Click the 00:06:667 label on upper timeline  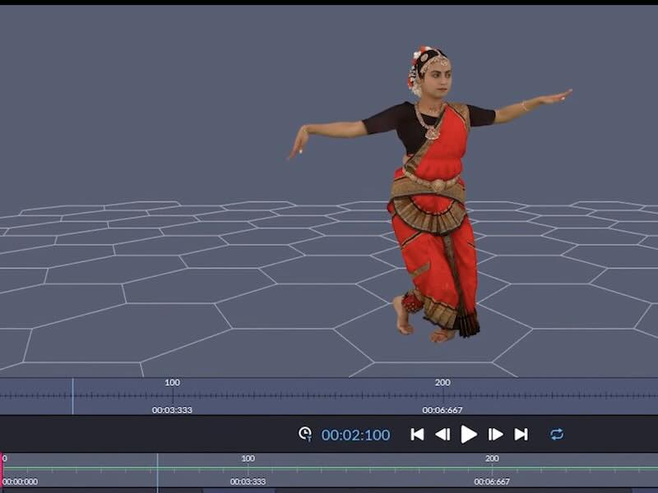443,409
